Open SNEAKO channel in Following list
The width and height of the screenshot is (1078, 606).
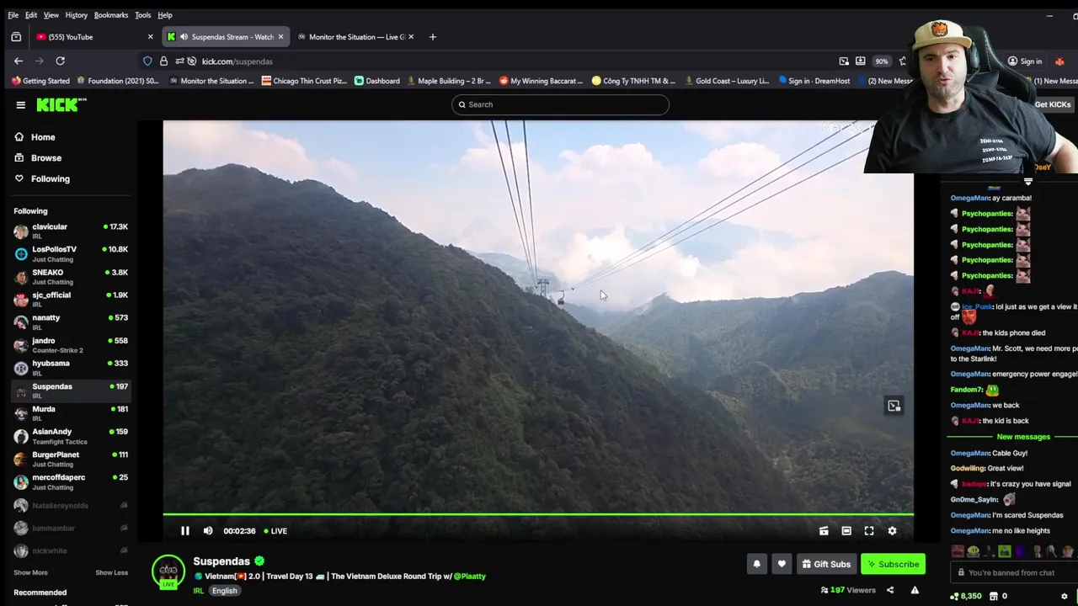71,276
